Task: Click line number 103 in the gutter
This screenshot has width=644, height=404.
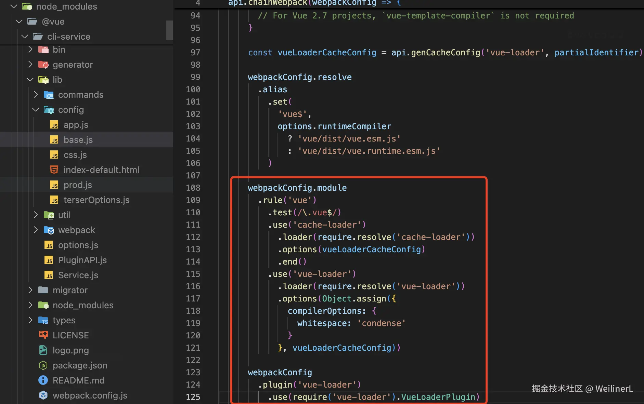Action: (x=193, y=126)
